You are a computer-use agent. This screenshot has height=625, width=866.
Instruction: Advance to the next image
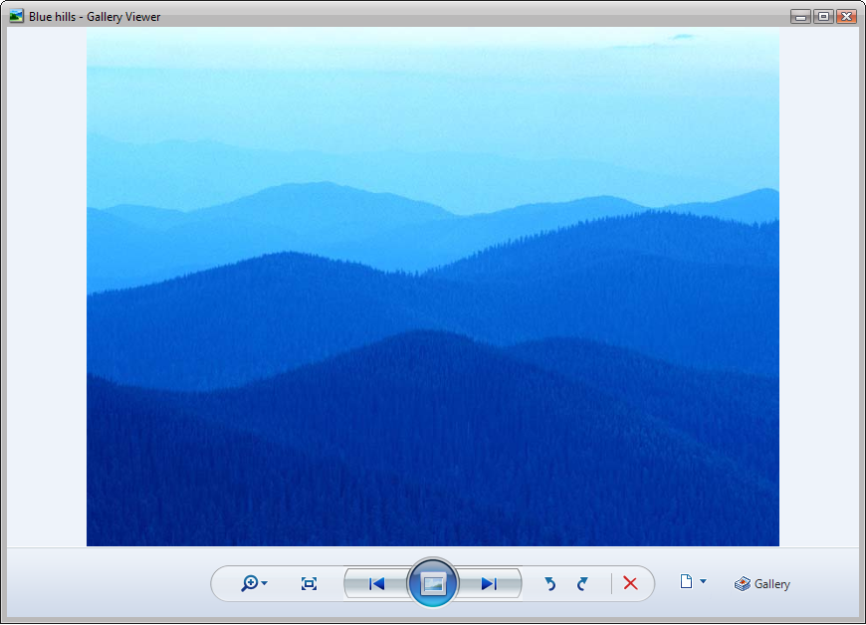[490, 583]
